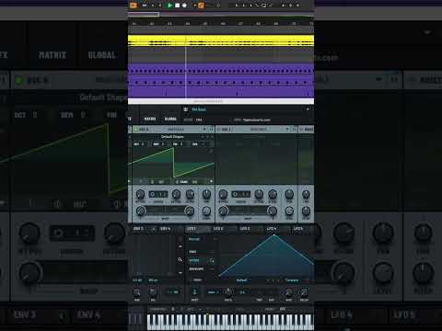Open the Default LFO shape preset menu
This screenshot has width=442, height=331.
pyautogui.click(x=242, y=280)
